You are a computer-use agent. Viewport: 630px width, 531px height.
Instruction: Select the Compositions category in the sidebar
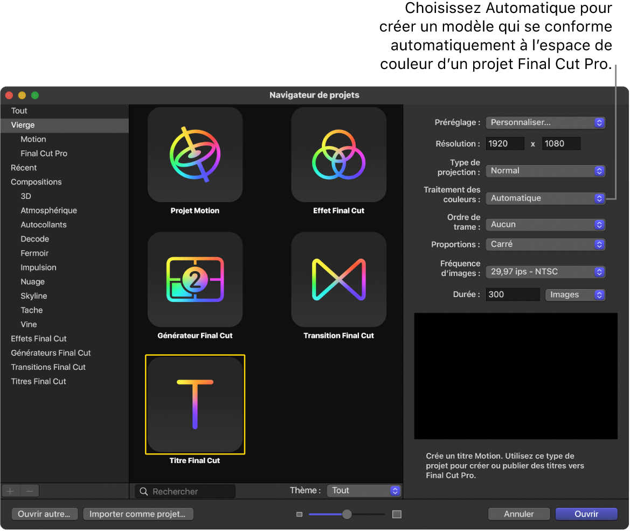pos(36,182)
